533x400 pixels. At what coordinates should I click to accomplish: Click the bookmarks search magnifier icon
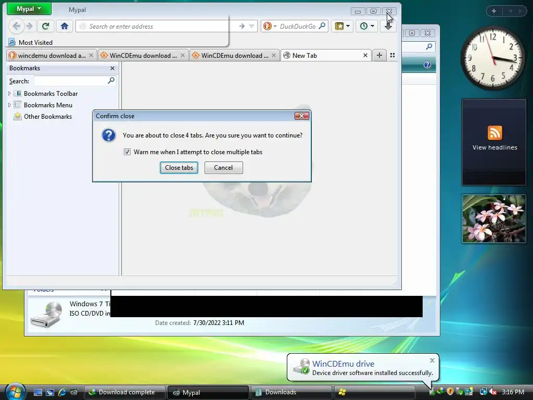111,81
